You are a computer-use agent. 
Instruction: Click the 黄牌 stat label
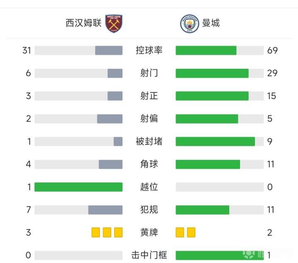pyautogui.click(x=149, y=233)
